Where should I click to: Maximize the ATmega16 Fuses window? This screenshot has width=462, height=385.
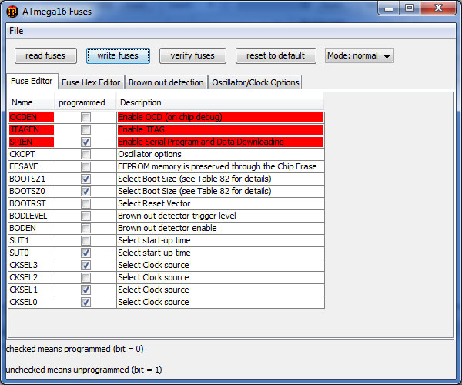pos(410,8)
